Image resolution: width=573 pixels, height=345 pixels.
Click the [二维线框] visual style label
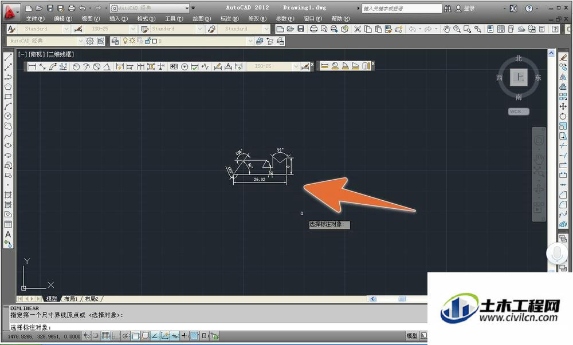[x=60, y=54]
